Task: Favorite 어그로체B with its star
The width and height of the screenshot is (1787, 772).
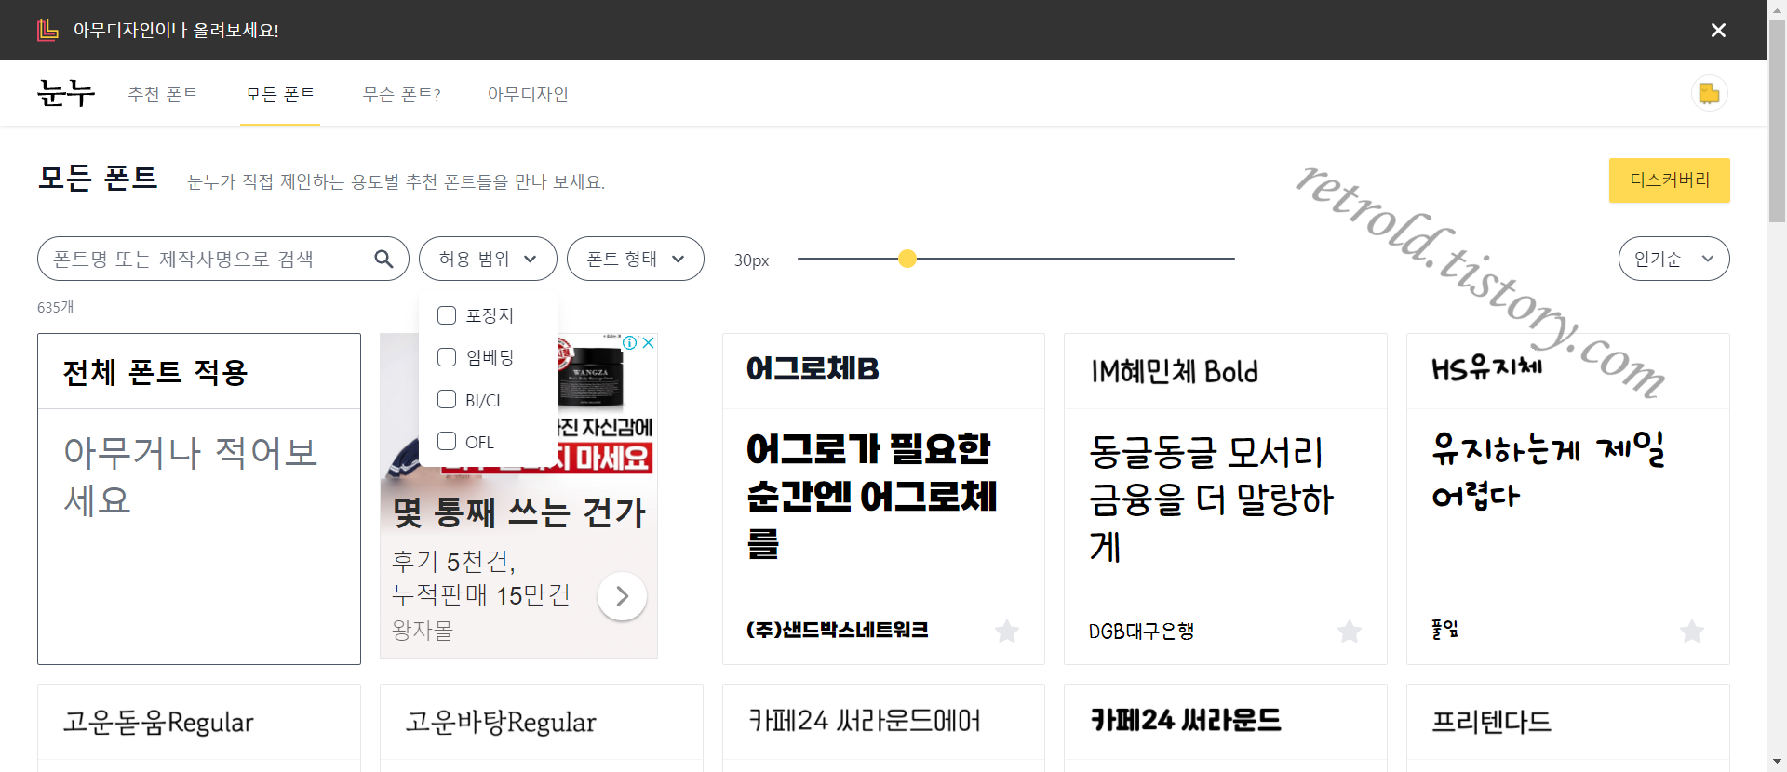Action: point(1007,632)
